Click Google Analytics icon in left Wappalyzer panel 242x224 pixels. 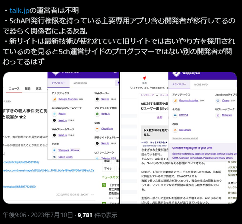[x=54, y=99]
